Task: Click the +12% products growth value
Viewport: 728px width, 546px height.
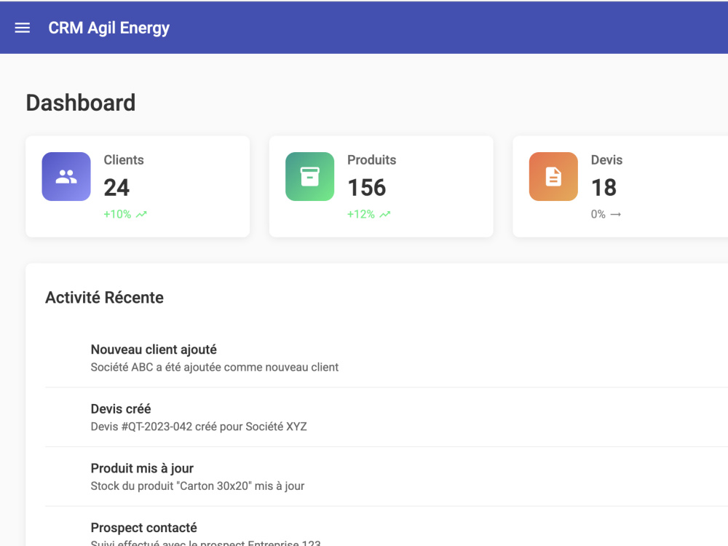Action: (361, 214)
